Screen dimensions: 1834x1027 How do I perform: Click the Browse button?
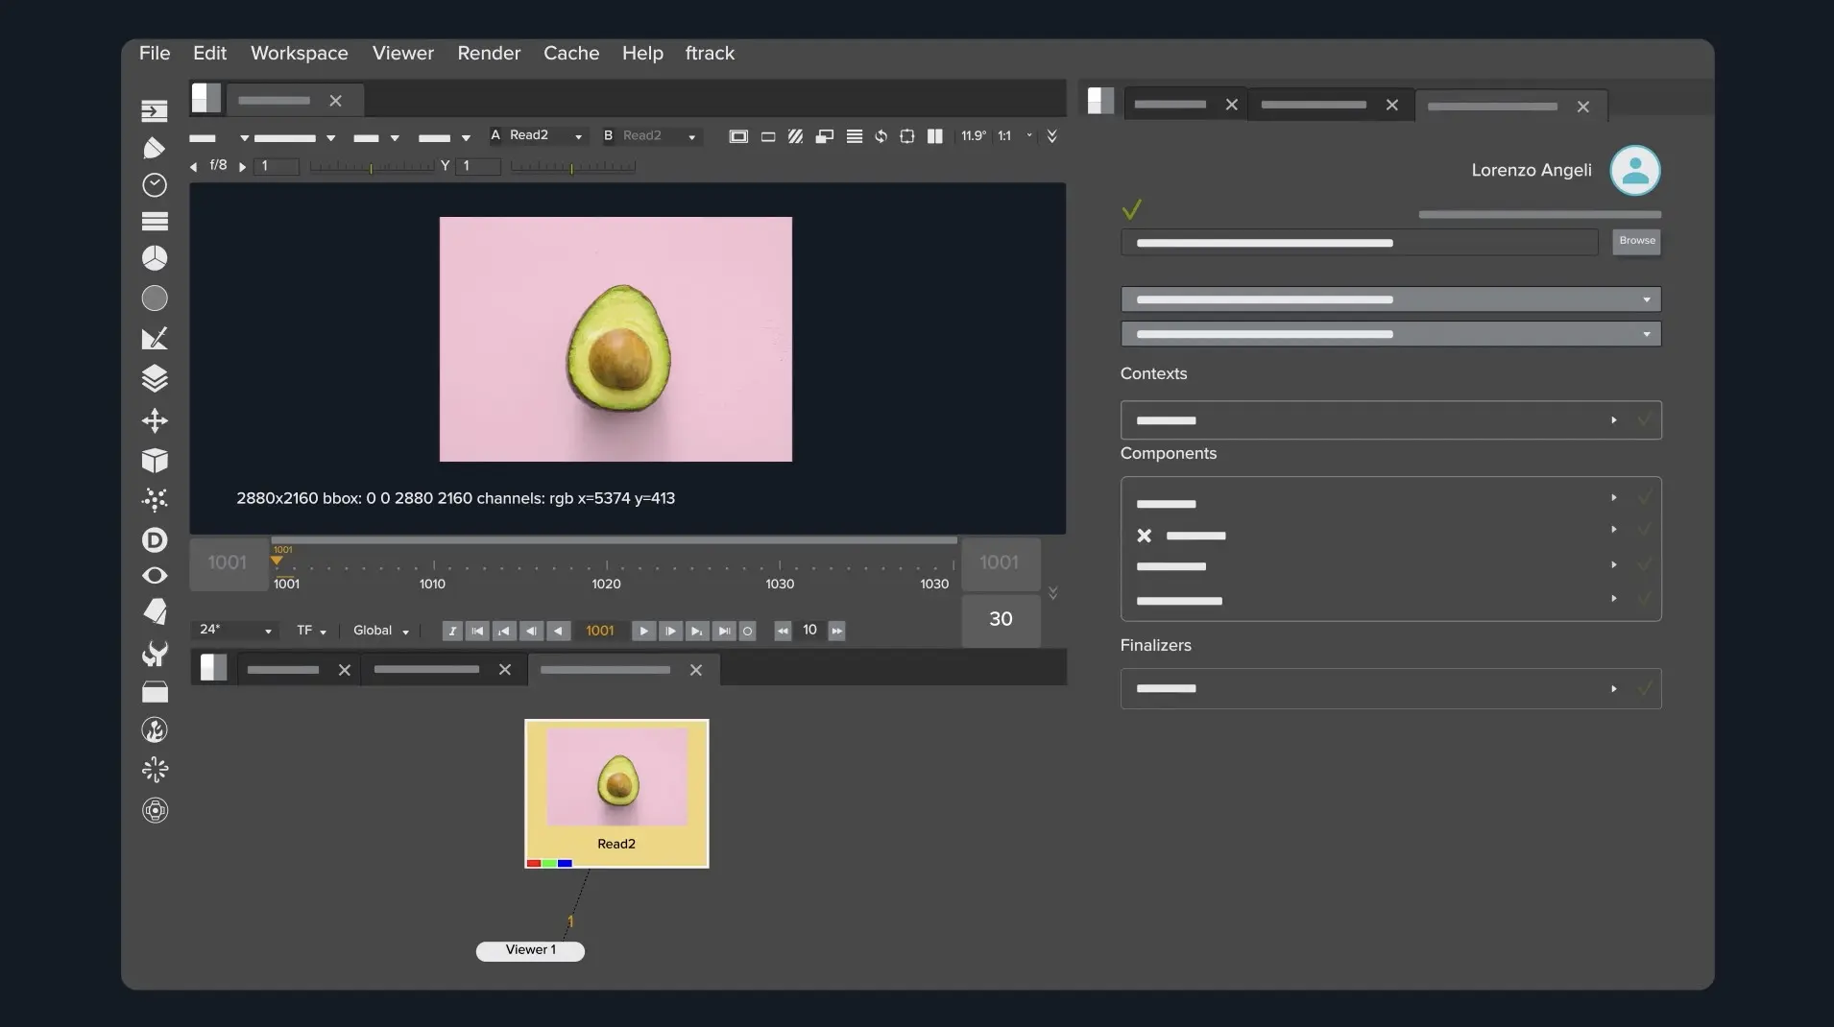click(1636, 241)
